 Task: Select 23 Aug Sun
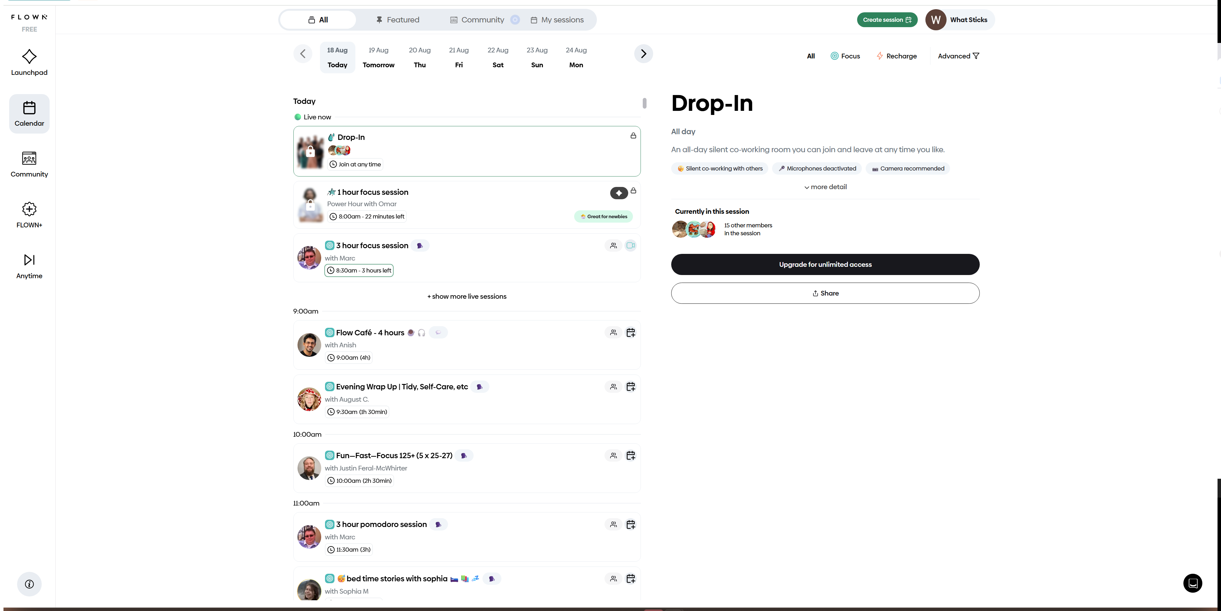tap(537, 57)
